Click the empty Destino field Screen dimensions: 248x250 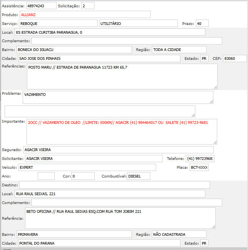[115, 185]
